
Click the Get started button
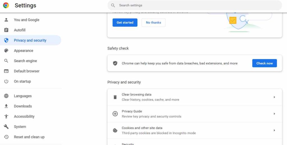coord(125,22)
